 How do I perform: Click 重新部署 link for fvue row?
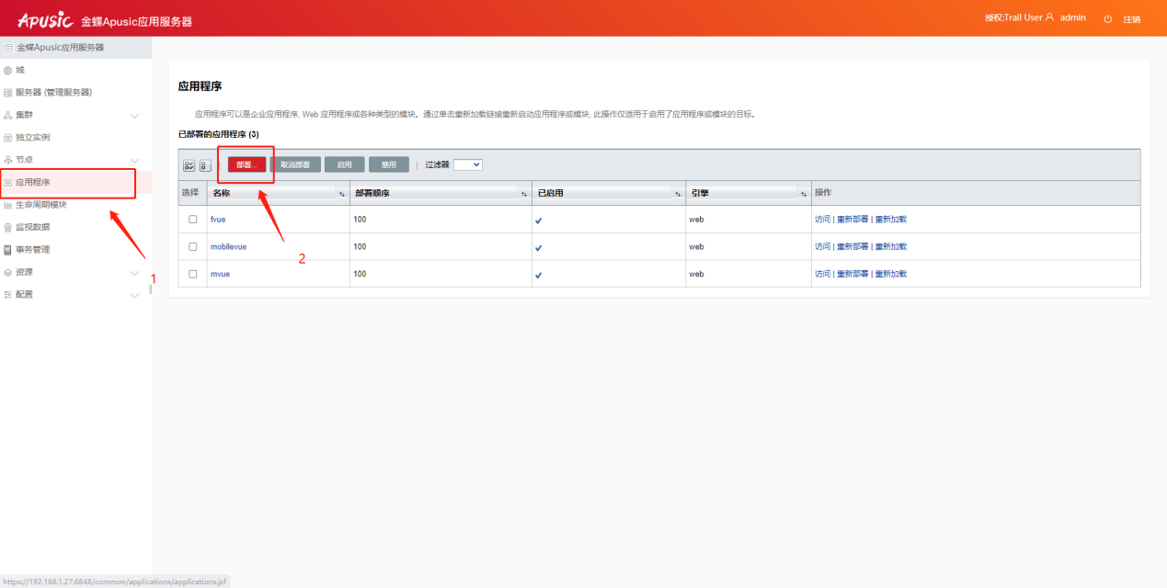(x=852, y=220)
